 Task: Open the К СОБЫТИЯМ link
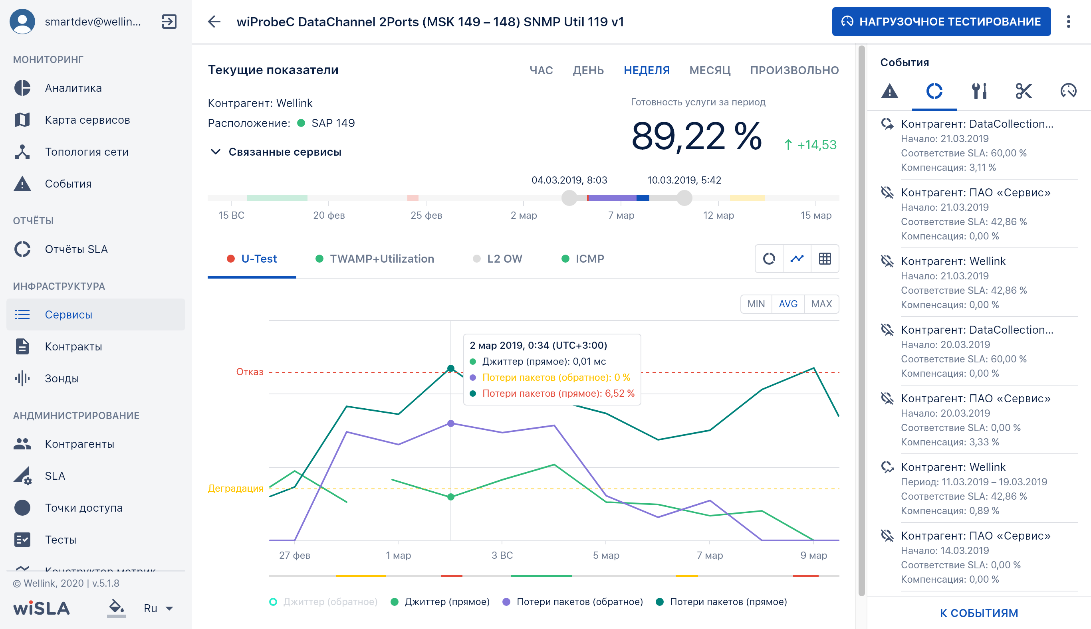(979, 613)
